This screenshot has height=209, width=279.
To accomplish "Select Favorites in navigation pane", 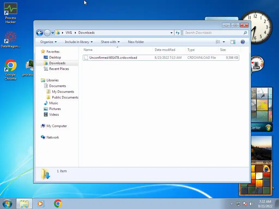I will click(x=53, y=52).
